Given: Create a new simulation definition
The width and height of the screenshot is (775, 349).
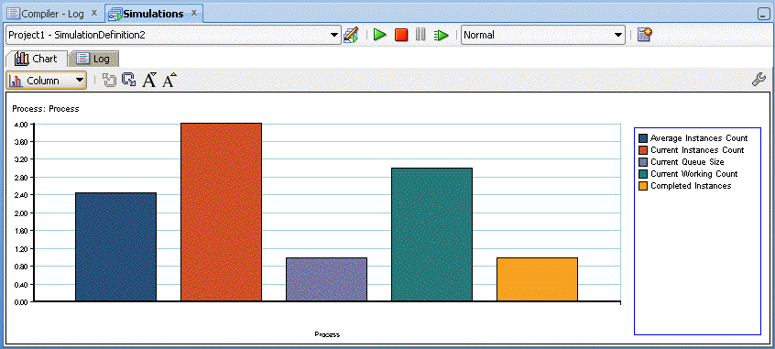Looking at the screenshot, I should click(645, 35).
